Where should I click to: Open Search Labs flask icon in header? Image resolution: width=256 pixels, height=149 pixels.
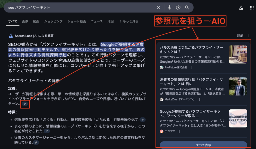pos(241,8)
